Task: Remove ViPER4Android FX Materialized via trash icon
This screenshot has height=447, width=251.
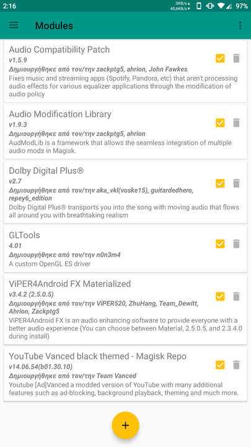Action: click(236, 297)
